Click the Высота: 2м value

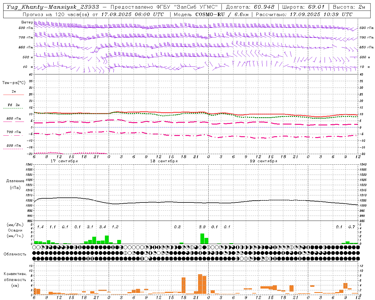[349, 7]
